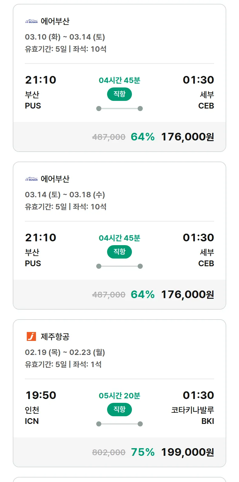Click the 05시간 20분 flight duration

point(119,396)
